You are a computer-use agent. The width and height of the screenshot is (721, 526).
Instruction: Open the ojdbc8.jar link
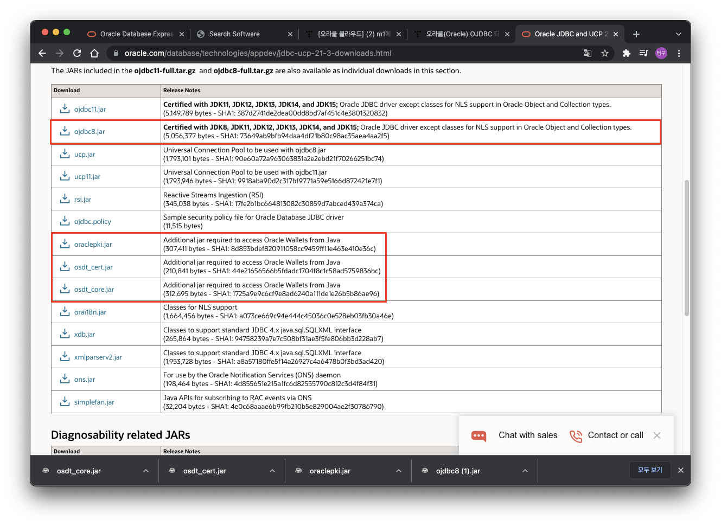[x=90, y=132]
